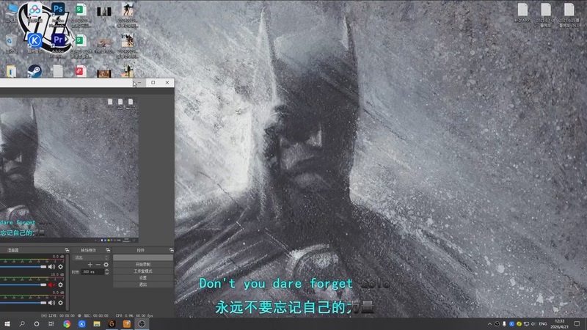Viewport: 587px width, 330px height.
Task: Select the Kugou blue K desktop shortcut
Action: pos(34,43)
